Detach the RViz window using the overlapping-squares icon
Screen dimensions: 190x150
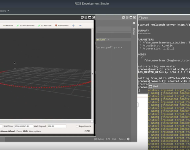coord(82,17)
